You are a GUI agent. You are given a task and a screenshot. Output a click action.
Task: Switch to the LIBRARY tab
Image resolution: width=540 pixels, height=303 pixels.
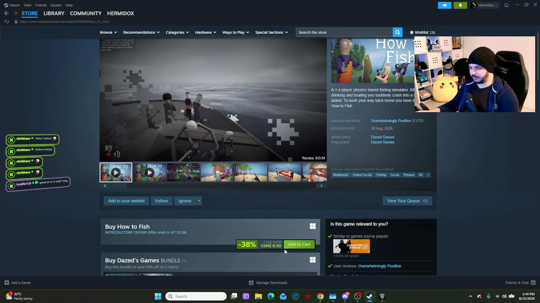[54, 13]
